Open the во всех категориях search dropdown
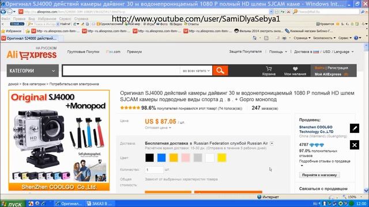Image resolution: width=369 pixels, height=207 pixels. (196, 71)
